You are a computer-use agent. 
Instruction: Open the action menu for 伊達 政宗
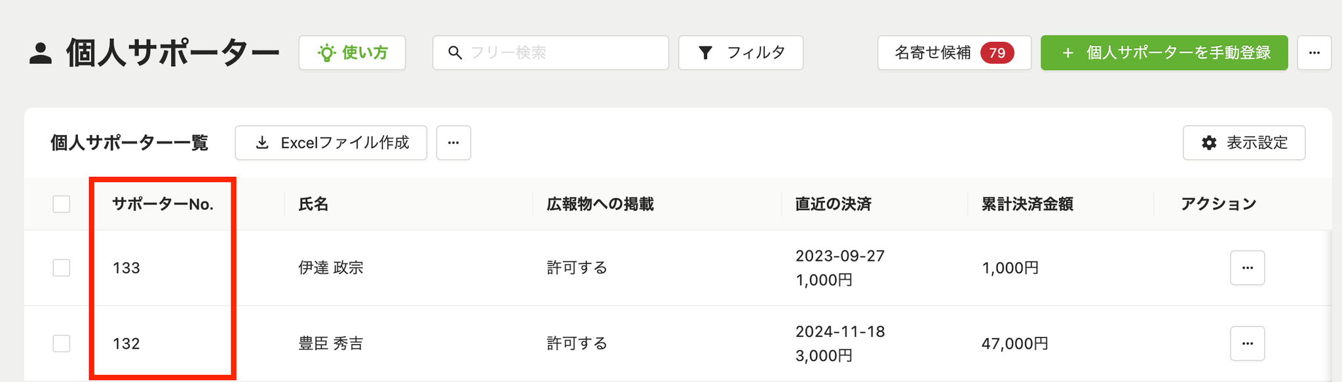[x=1247, y=267]
